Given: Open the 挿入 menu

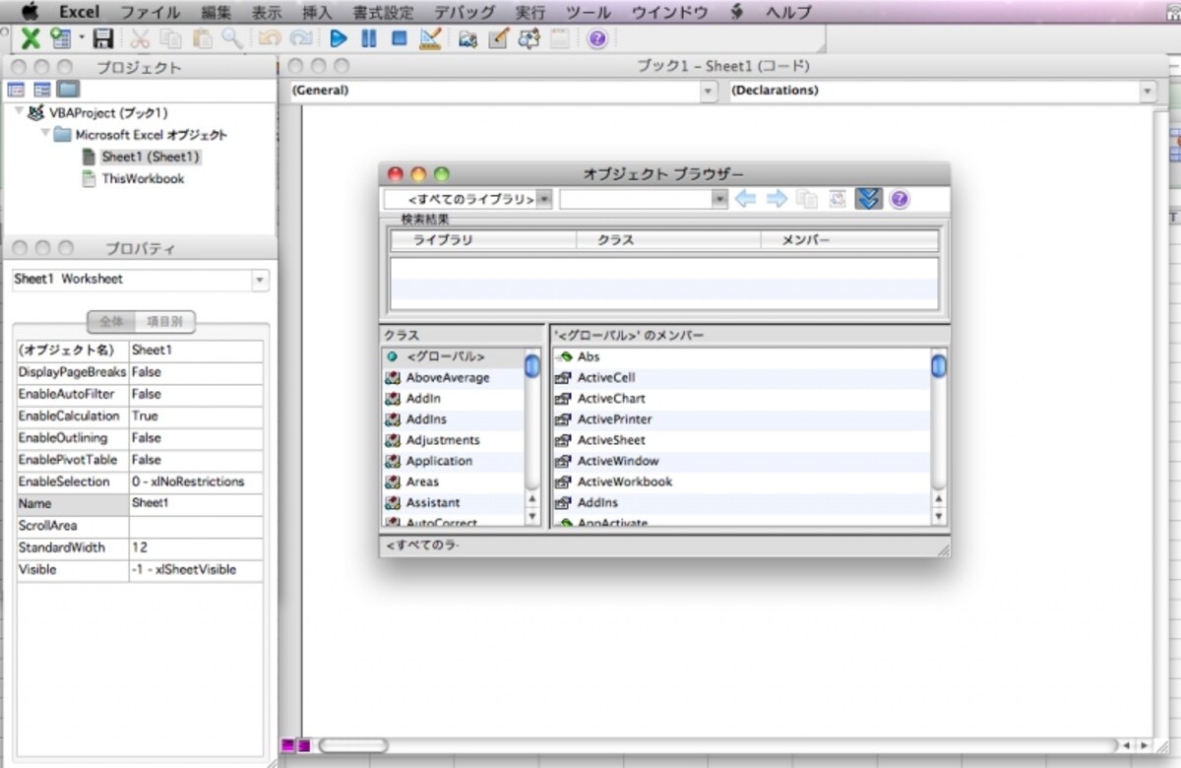Looking at the screenshot, I should pyautogui.click(x=317, y=12).
